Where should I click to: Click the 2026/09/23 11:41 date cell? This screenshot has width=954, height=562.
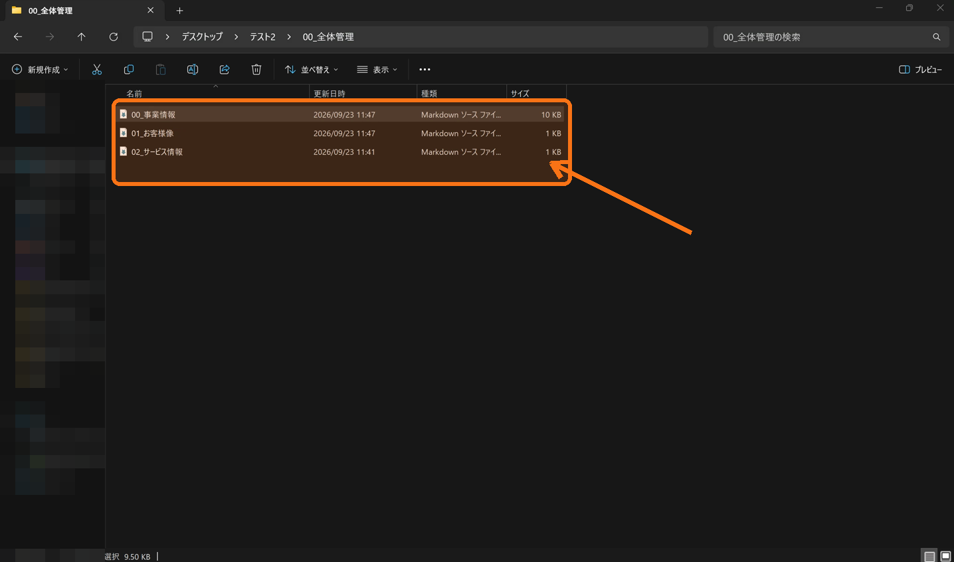(x=344, y=152)
